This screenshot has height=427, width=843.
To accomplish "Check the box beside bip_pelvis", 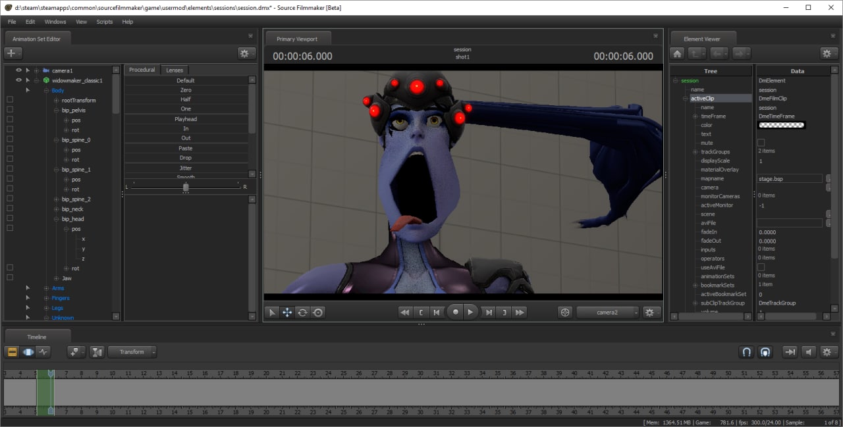I will coord(10,110).
